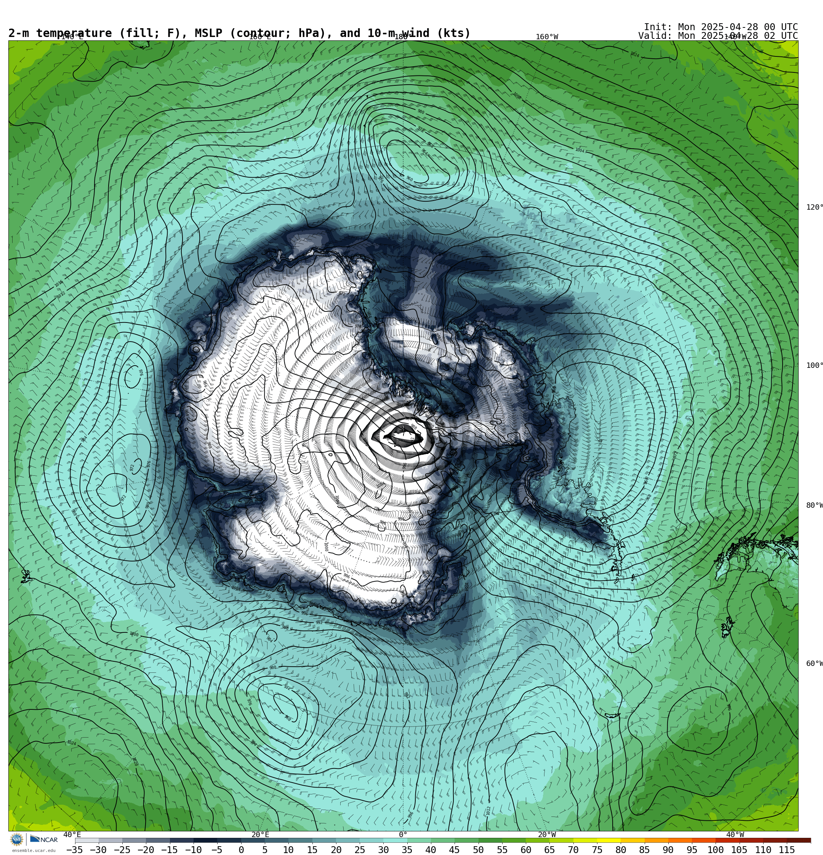Pick the green swatch between 45 and 50
823x855 pixels.
click(467, 840)
